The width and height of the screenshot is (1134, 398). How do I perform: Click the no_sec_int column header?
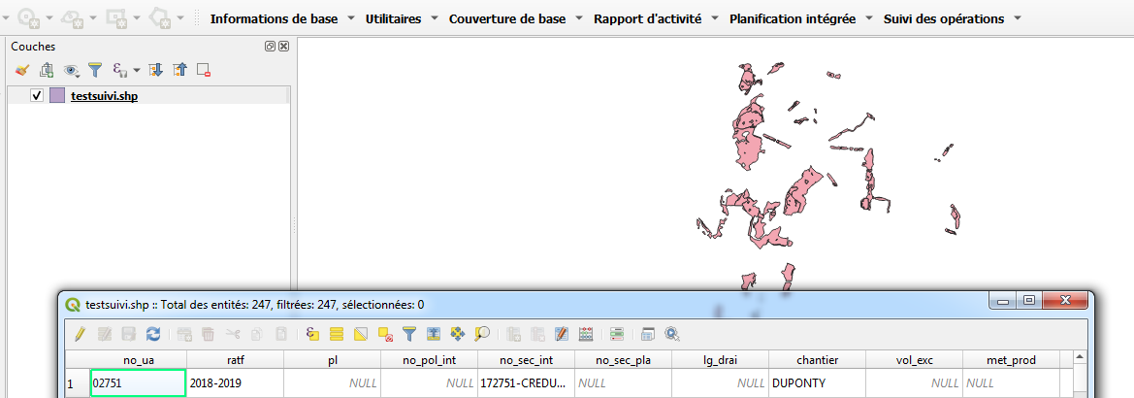[527, 359]
